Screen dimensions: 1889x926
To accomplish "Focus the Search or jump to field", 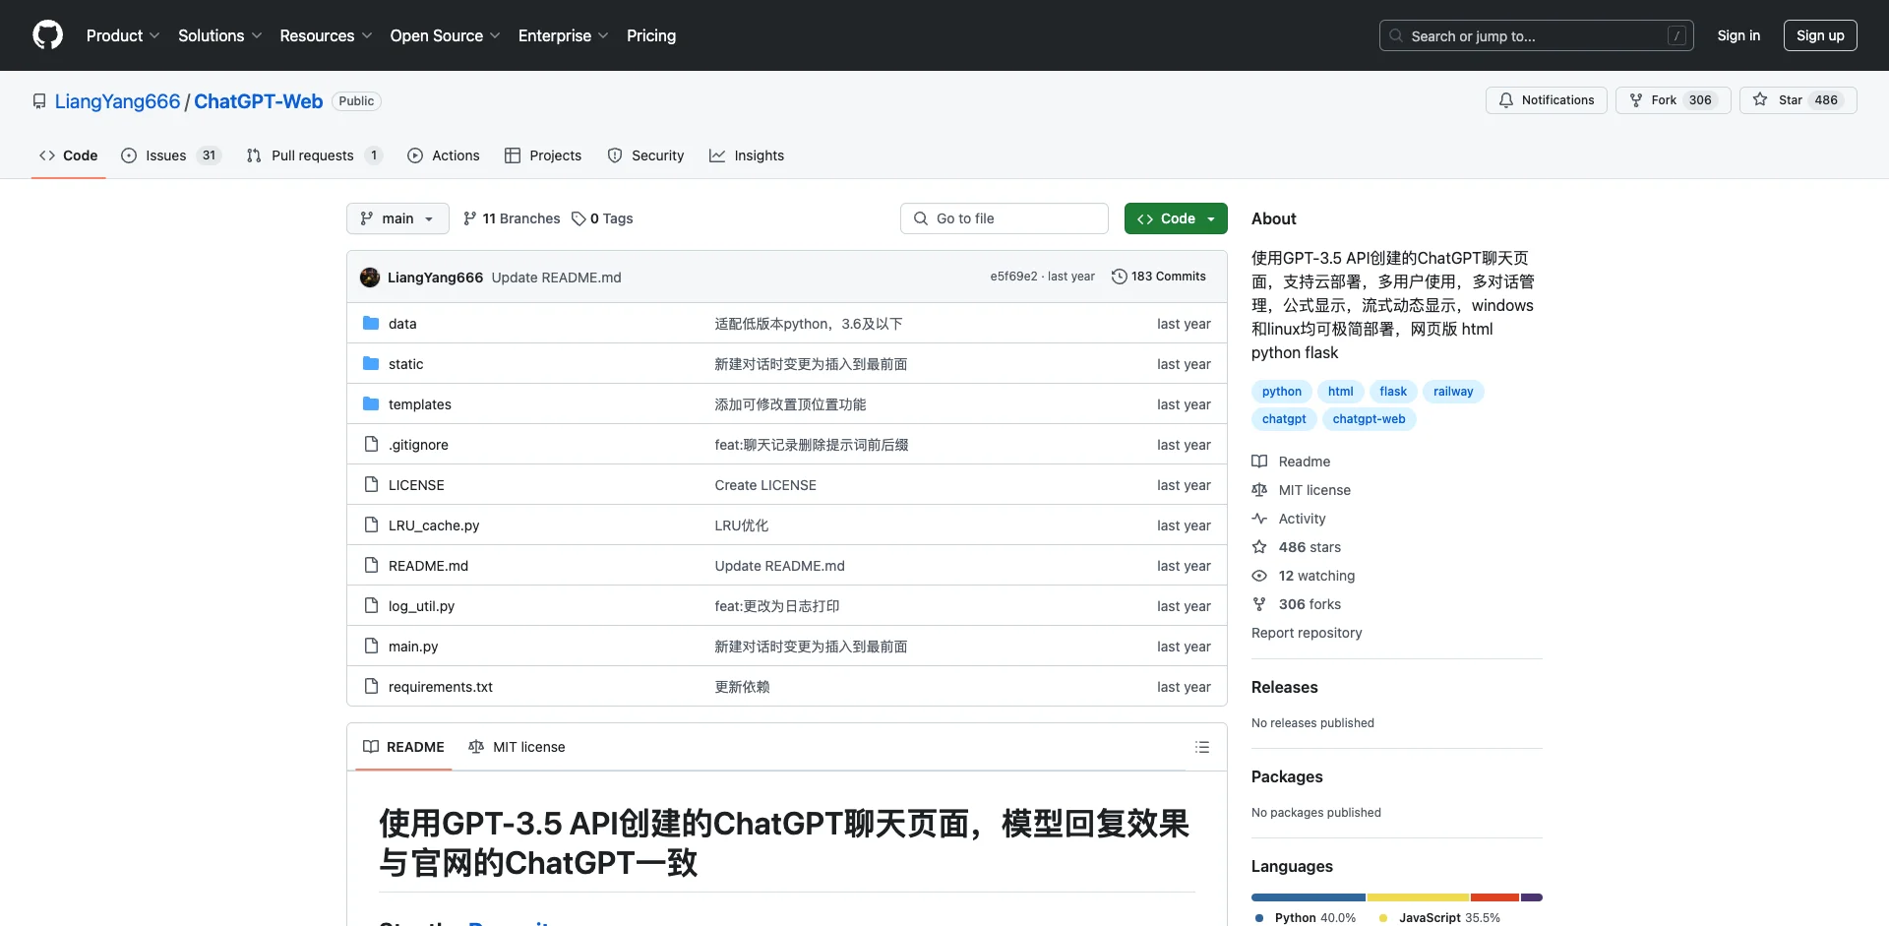I will (1536, 35).
